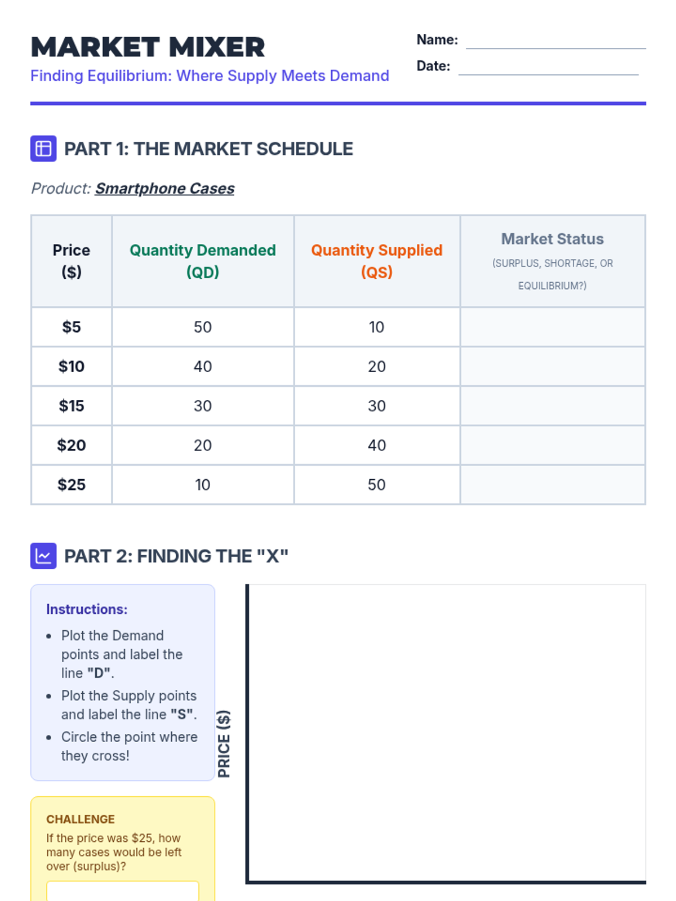Click the Market Status cell for $25 row
The width and height of the screenshot is (676, 901).
552,485
